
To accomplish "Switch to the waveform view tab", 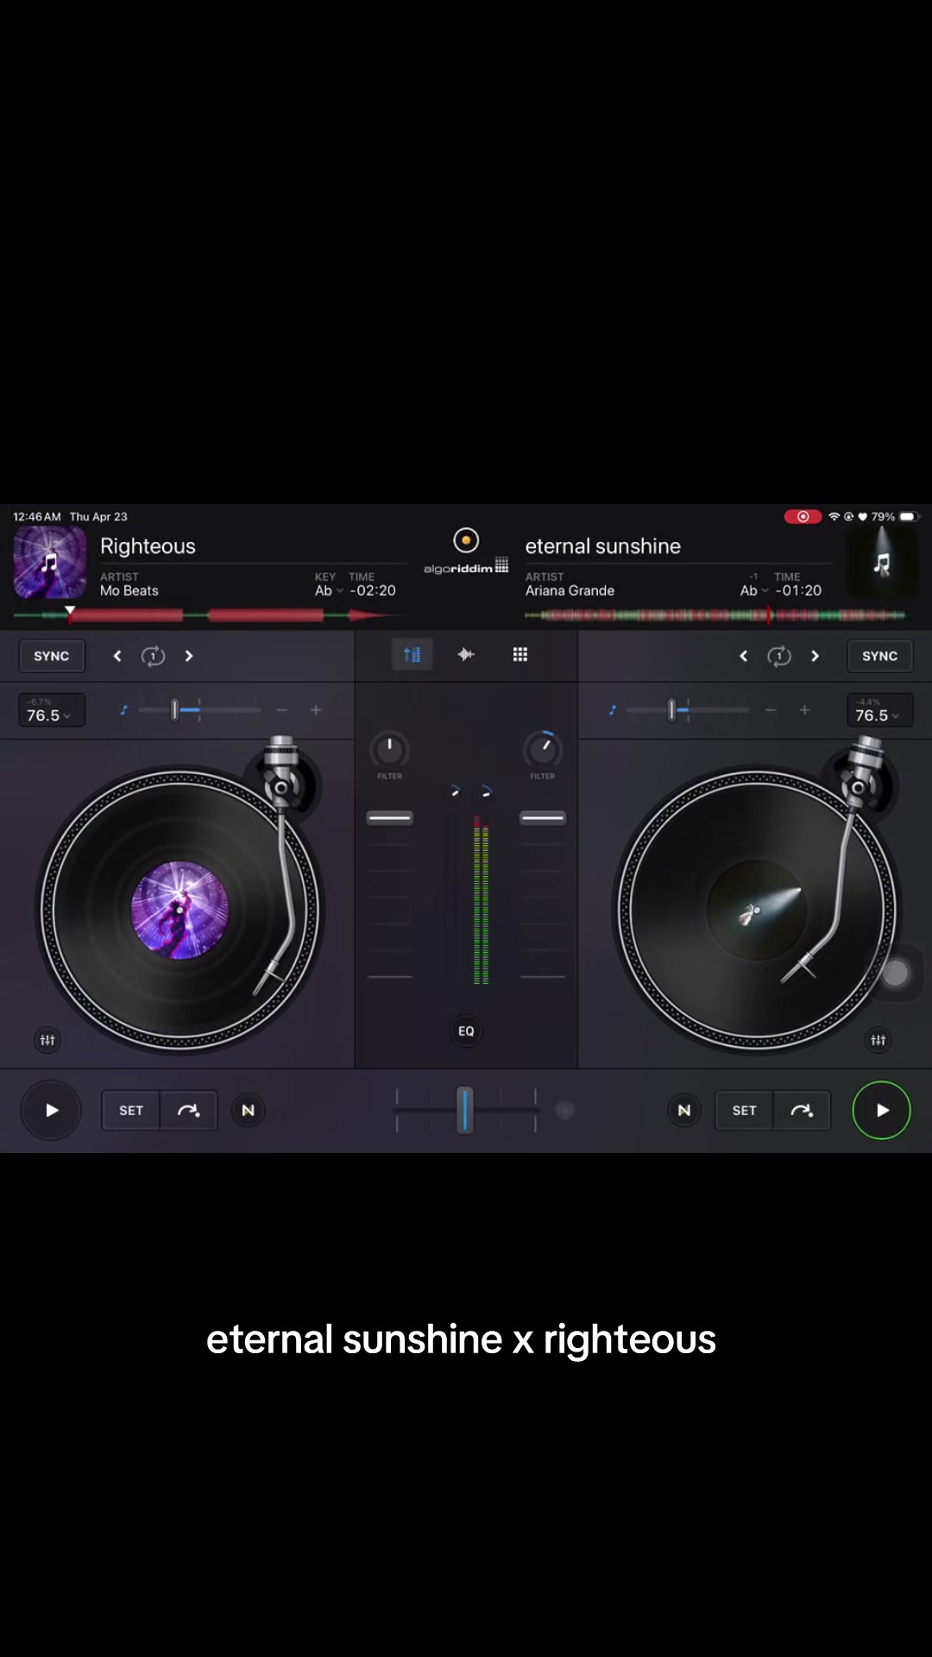I will pyautogui.click(x=466, y=655).
